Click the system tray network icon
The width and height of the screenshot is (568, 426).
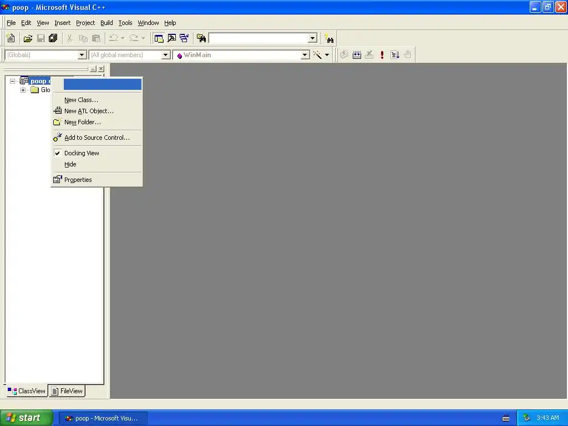point(527,418)
